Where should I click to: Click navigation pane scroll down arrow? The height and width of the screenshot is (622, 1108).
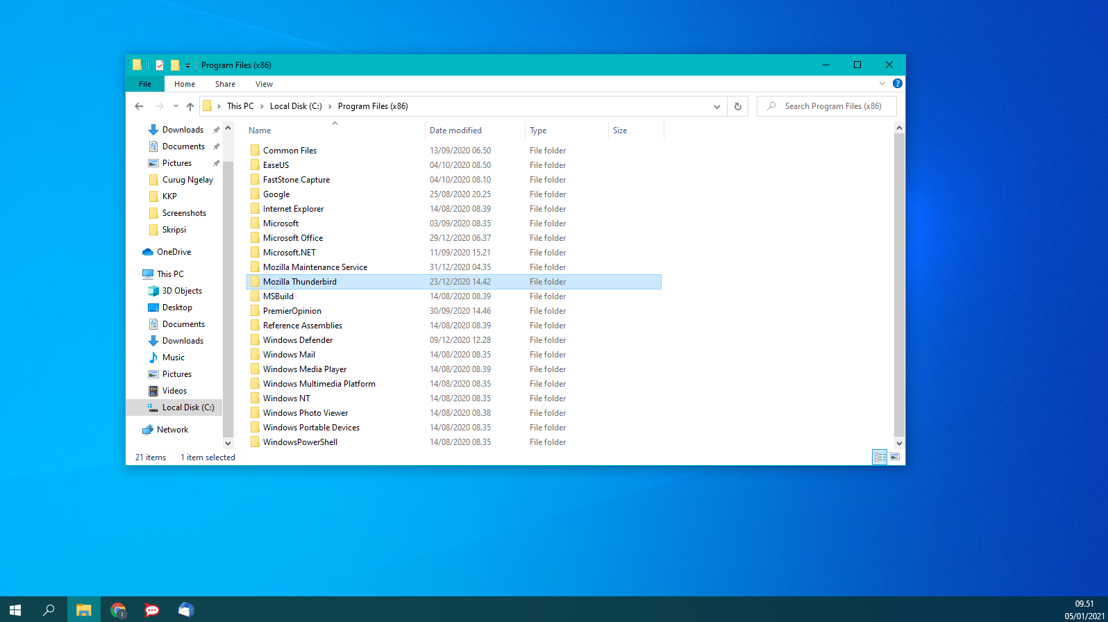[x=228, y=443]
